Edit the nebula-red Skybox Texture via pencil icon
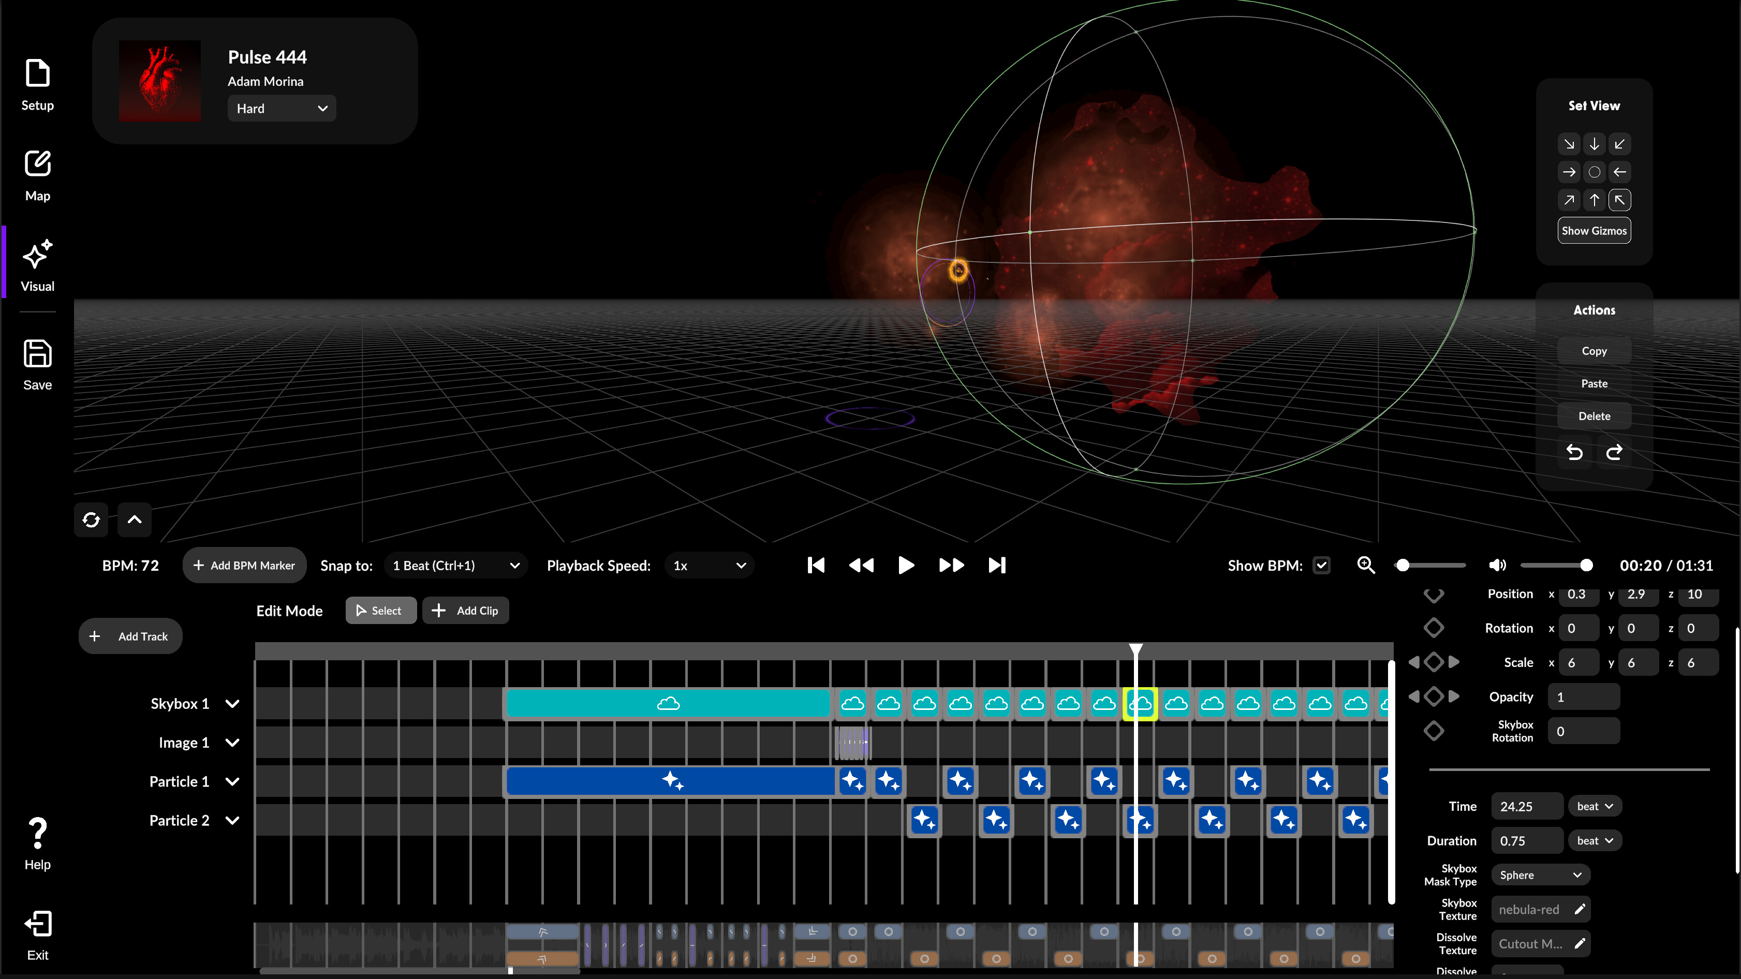This screenshot has height=979, width=1741. click(x=1580, y=909)
